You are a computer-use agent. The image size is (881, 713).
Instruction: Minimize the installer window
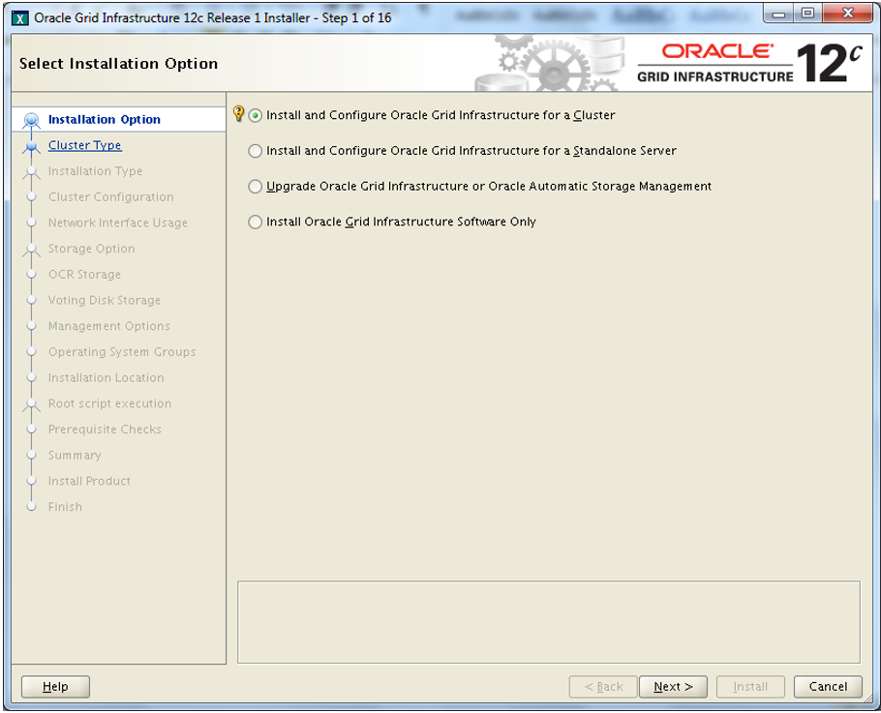pos(778,15)
